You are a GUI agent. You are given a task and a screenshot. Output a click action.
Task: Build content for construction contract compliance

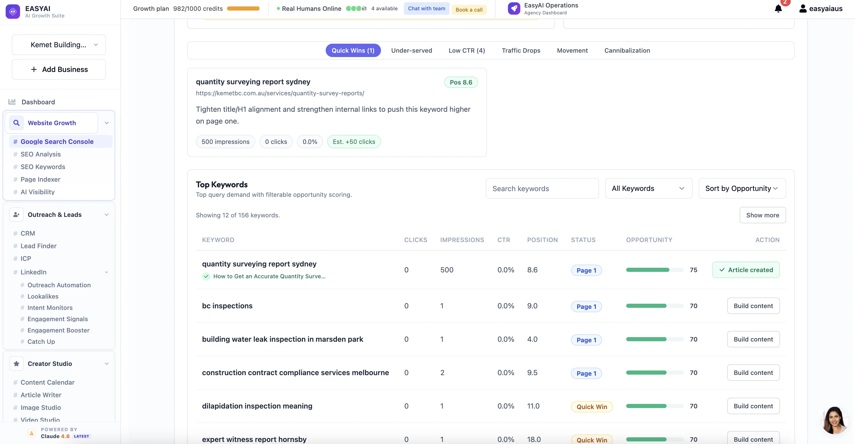(753, 373)
